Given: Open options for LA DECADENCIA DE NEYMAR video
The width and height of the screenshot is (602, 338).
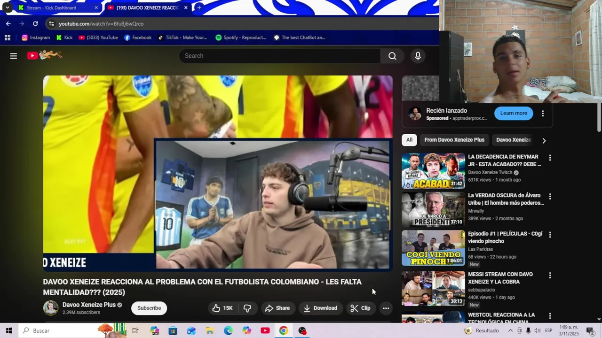Looking at the screenshot, I should tap(550, 158).
